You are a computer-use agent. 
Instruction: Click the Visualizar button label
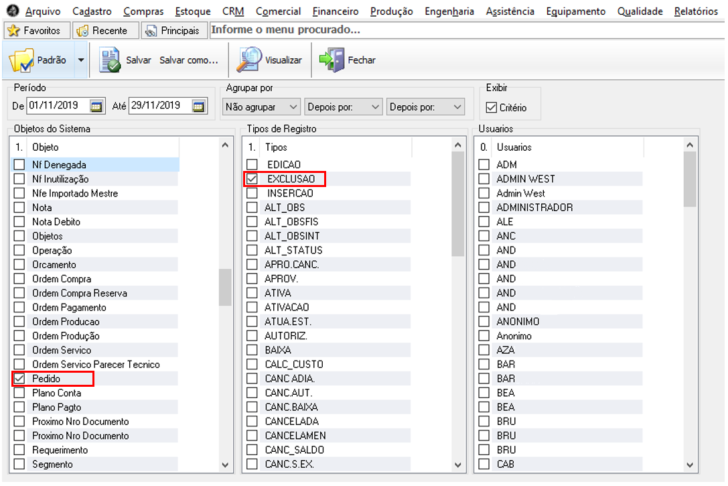click(283, 60)
